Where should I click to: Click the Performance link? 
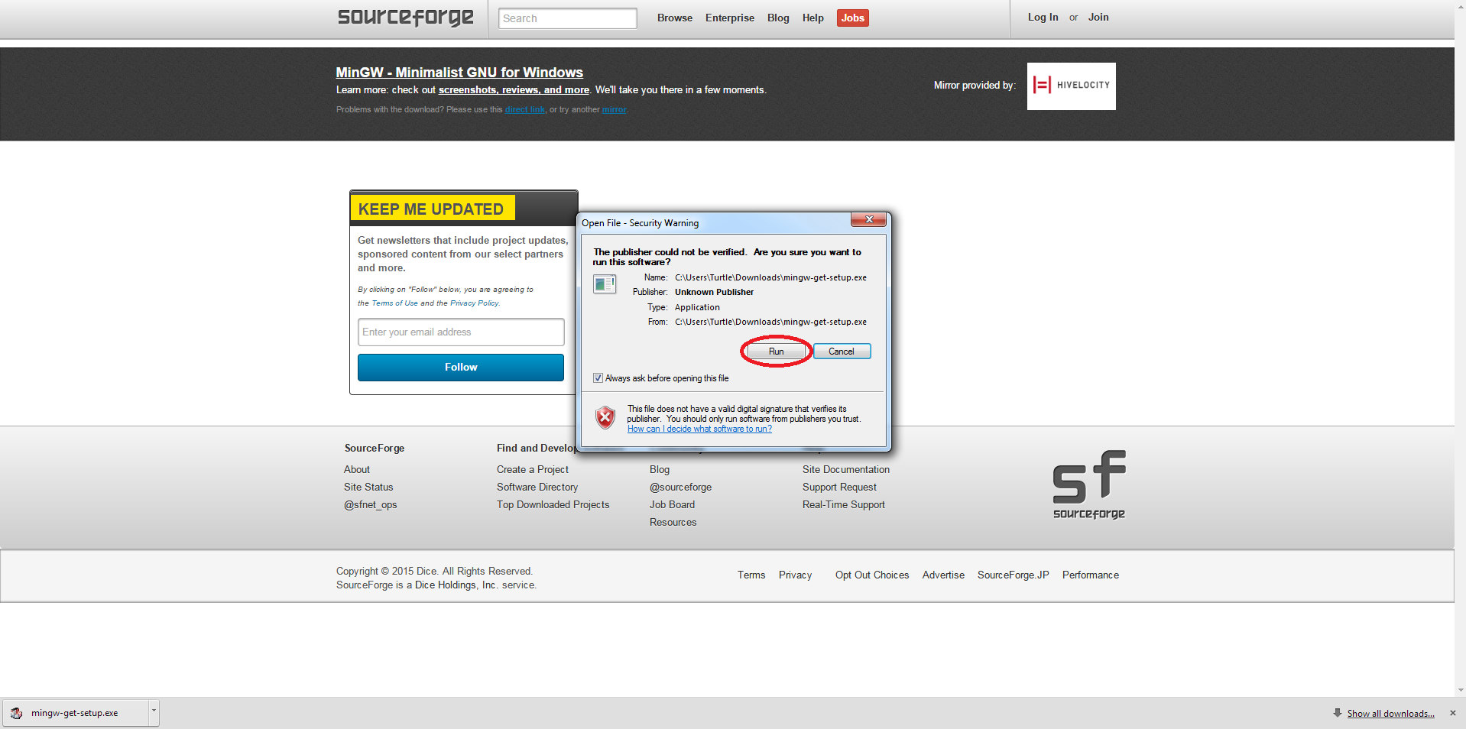(1091, 575)
